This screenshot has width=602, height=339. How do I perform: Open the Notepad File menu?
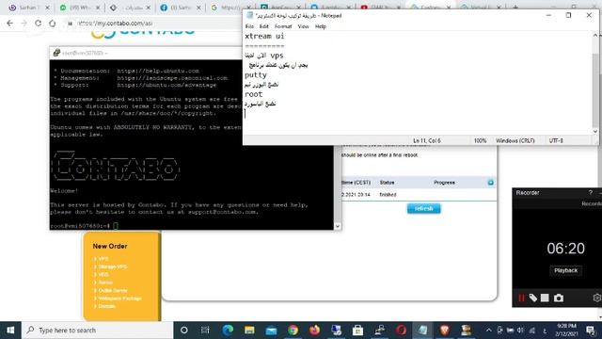pyautogui.click(x=249, y=26)
